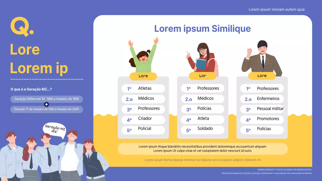Click the Geração Millennial 'M' pill

point(47,99)
